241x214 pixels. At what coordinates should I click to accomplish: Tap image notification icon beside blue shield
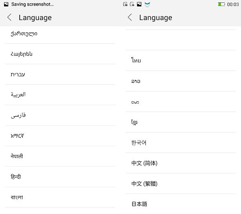[x=139, y=4]
